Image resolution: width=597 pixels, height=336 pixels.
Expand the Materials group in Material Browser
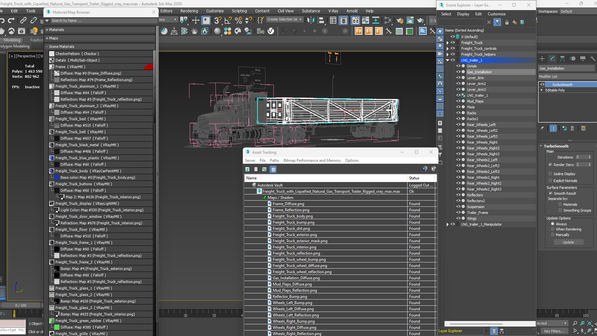click(47, 30)
